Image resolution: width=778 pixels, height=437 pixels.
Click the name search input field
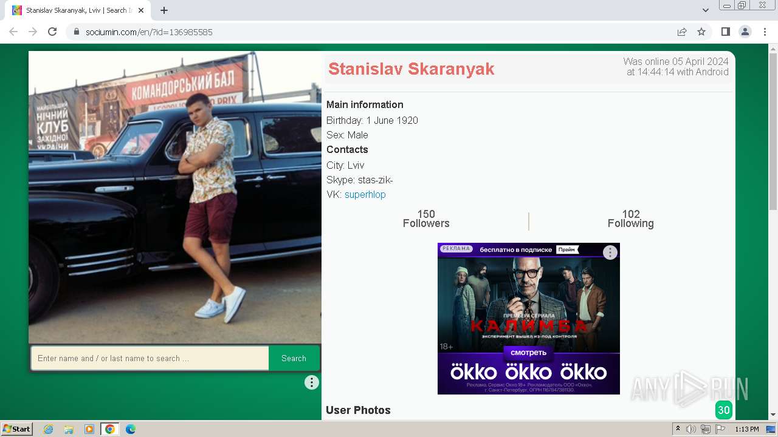[150, 358]
